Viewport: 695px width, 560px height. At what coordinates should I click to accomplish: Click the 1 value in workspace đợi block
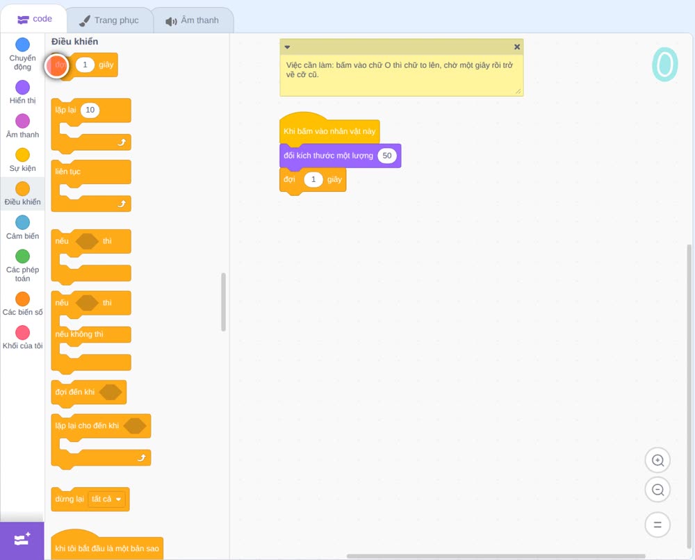(x=313, y=179)
